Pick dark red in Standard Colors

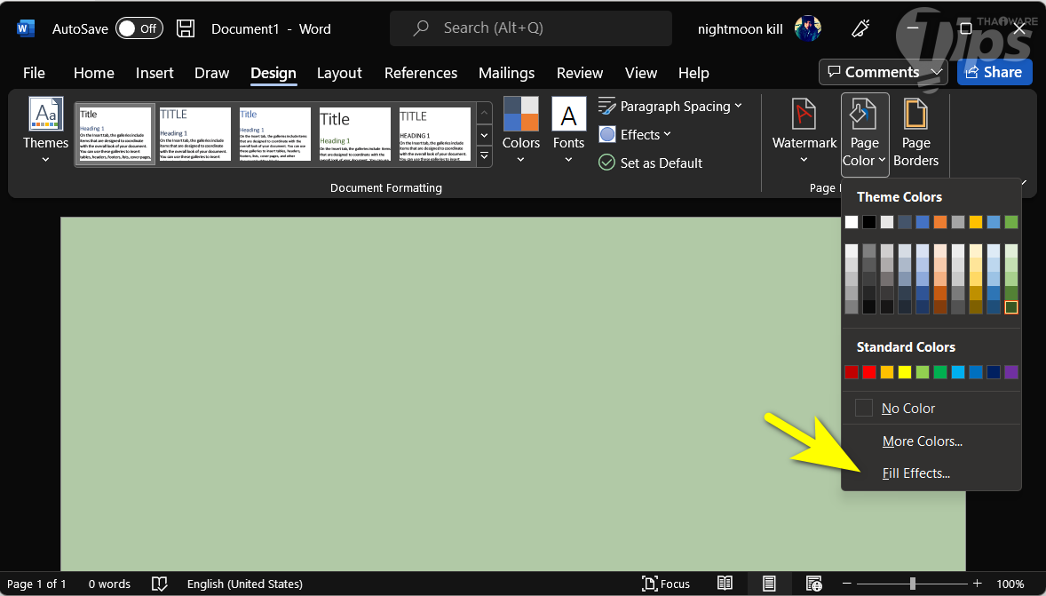pyautogui.click(x=852, y=372)
